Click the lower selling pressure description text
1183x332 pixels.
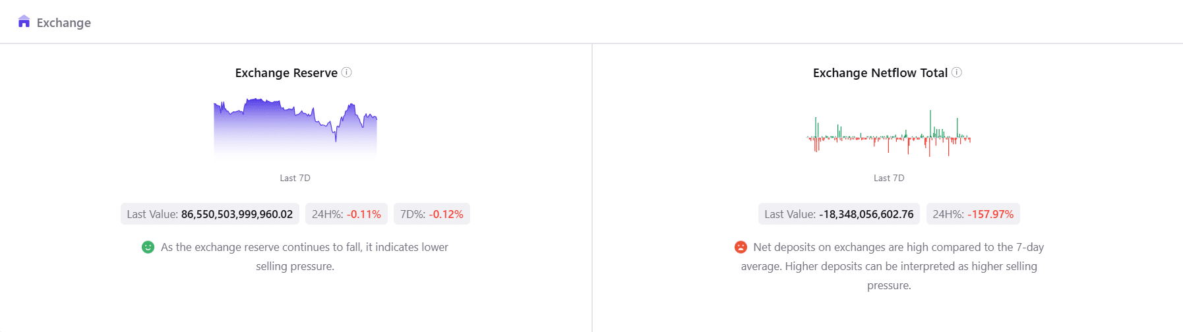pyautogui.click(x=304, y=256)
